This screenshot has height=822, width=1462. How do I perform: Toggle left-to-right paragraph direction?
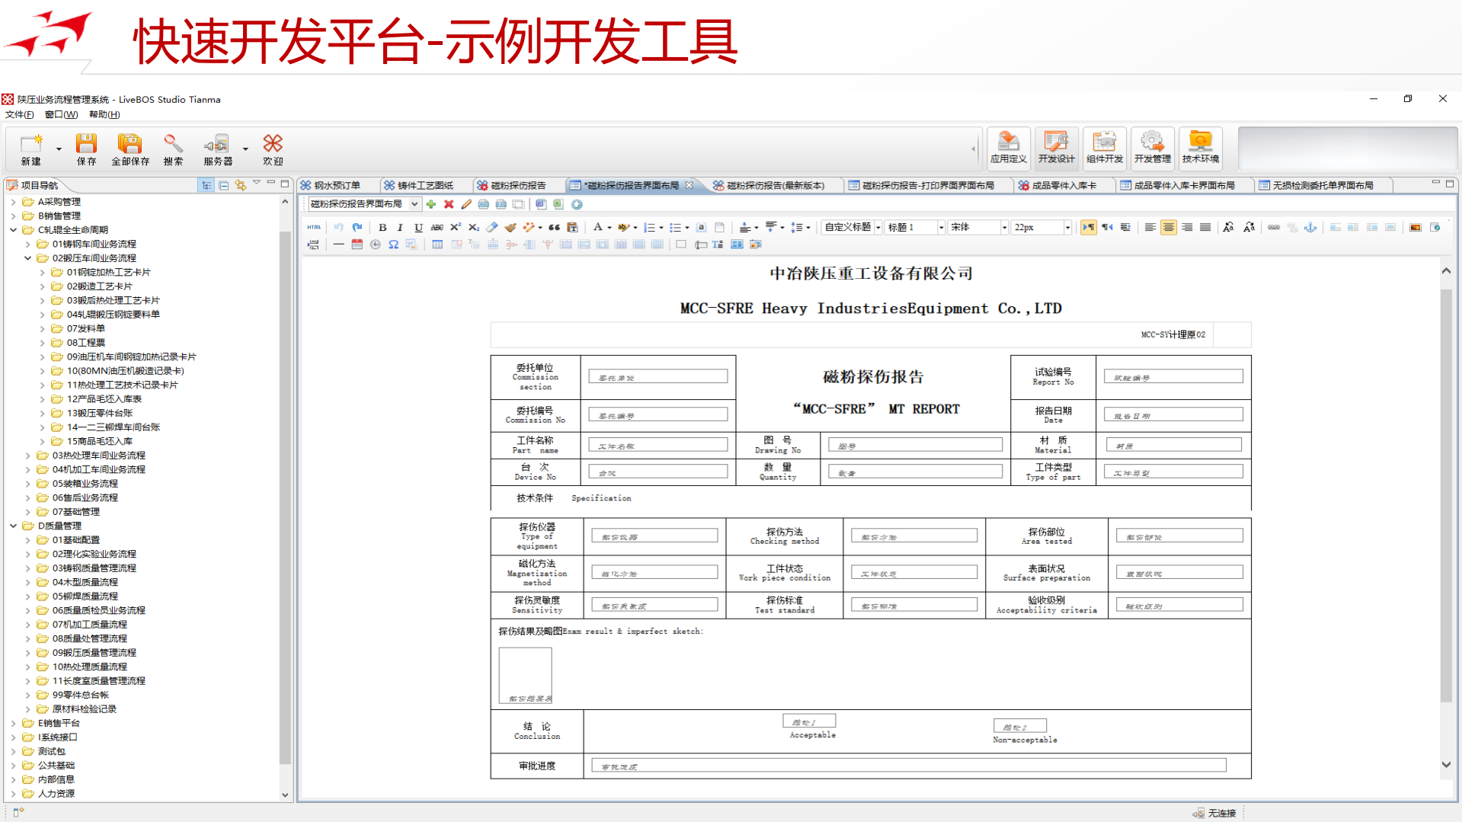pos(1088,227)
